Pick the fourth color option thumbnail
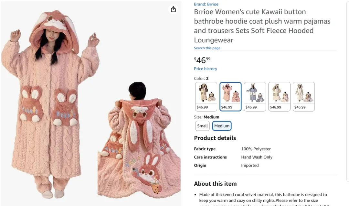The width and height of the screenshot is (349, 206). coord(279,96)
